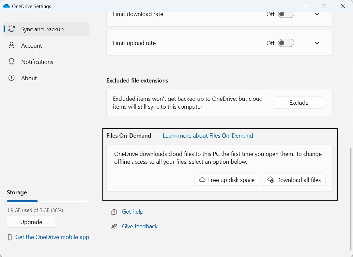Click the question mark icon beside Get help

(114, 212)
